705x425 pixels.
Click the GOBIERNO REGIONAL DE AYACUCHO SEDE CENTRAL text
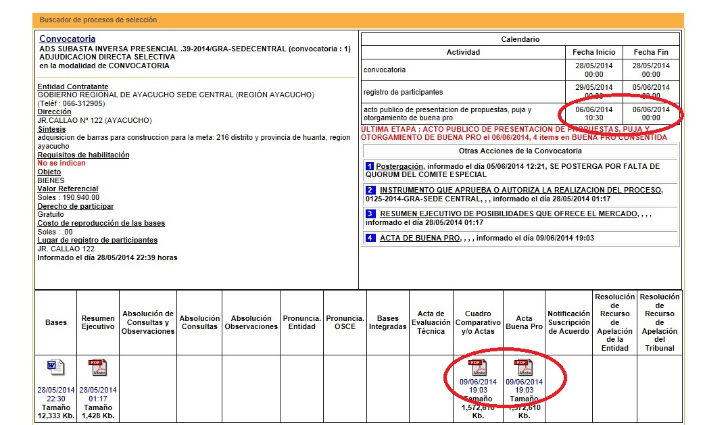[x=176, y=95]
